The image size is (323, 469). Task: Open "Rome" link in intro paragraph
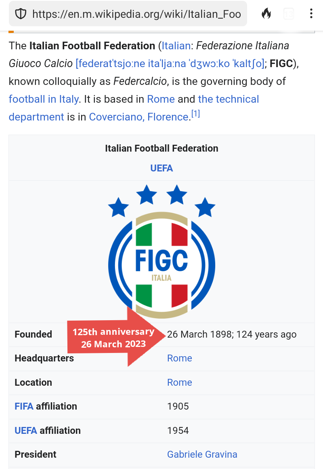161,99
